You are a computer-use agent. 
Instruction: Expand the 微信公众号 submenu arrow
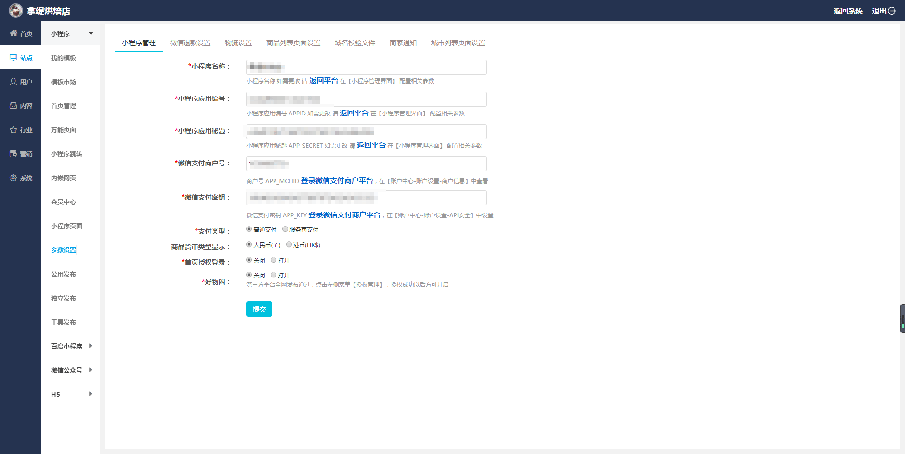click(x=91, y=370)
